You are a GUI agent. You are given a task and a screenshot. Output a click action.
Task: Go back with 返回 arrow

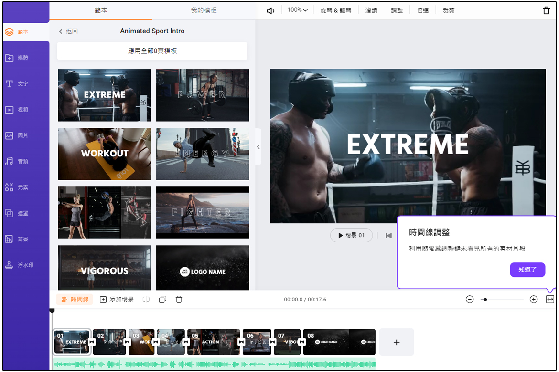(68, 31)
